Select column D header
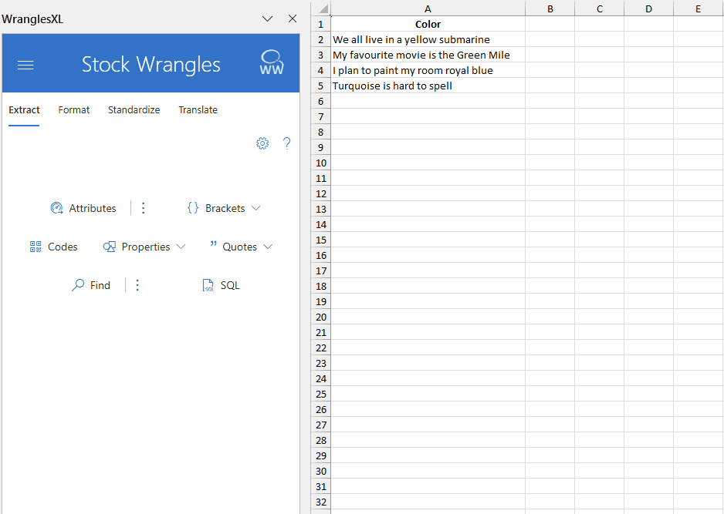Viewport: 724px width, 514px height. click(x=648, y=8)
